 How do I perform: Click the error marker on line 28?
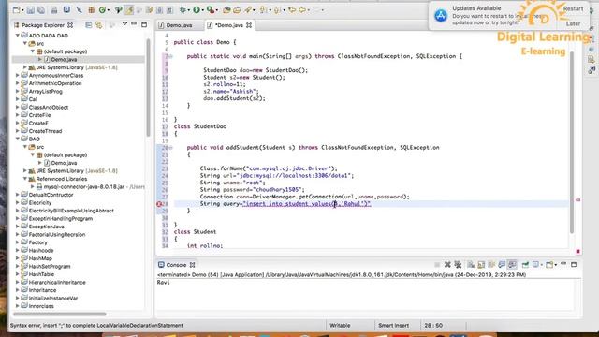pos(159,204)
